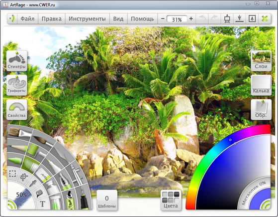
Task: Click the zoom in plus button
Action: tap(191, 18)
